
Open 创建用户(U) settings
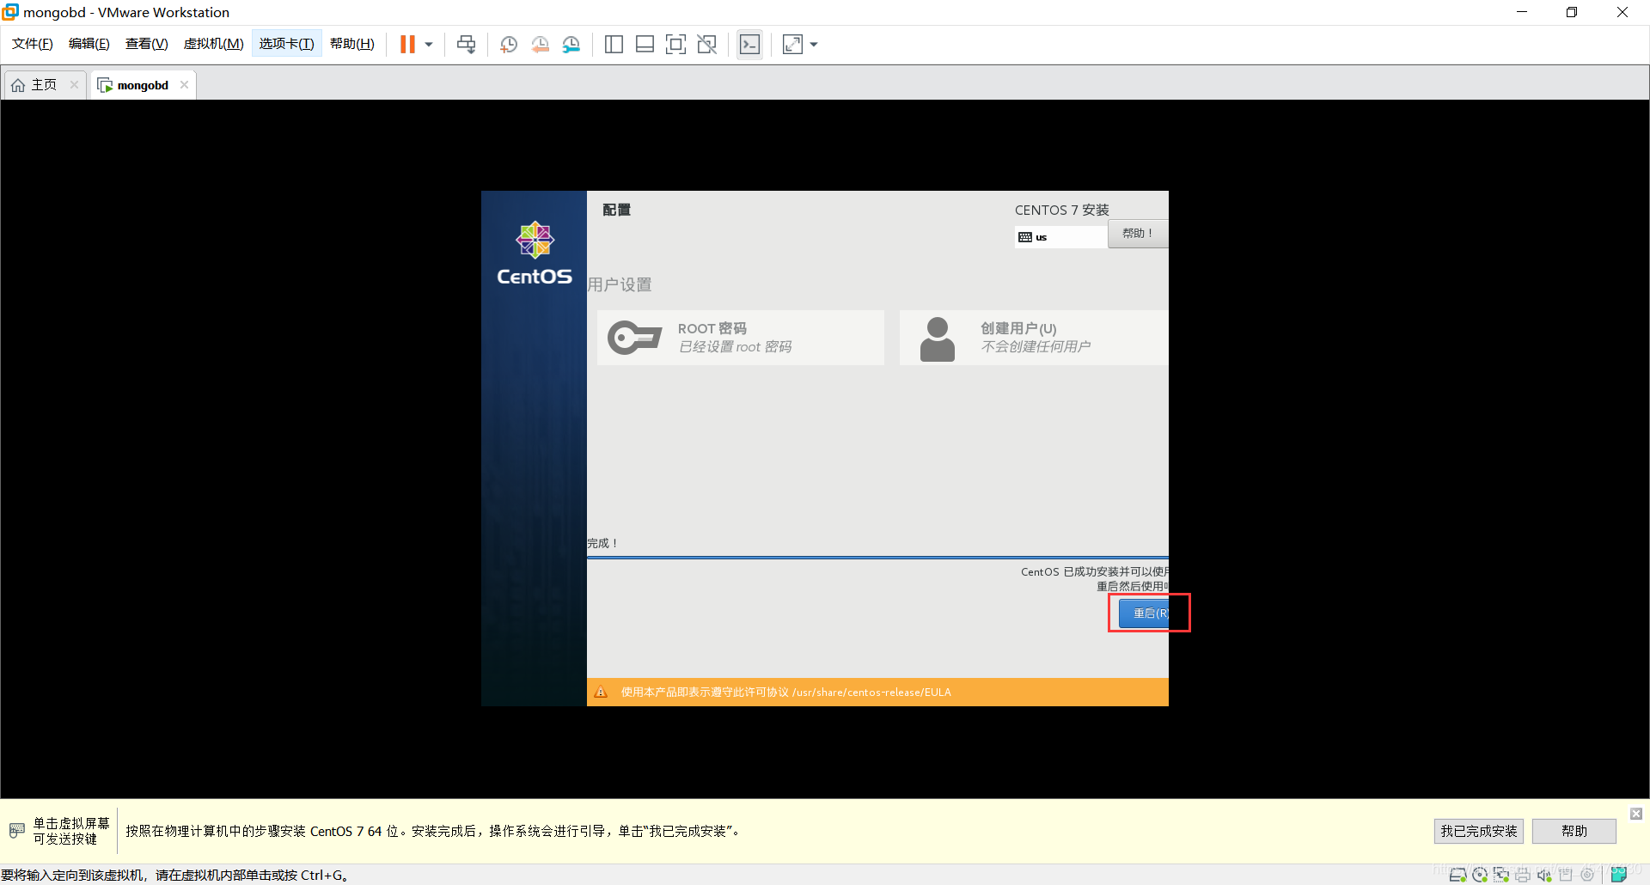tap(1034, 338)
